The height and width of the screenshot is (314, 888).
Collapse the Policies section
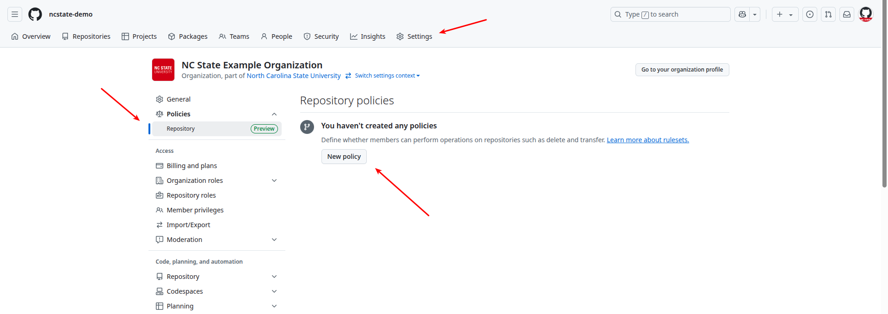(274, 114)
